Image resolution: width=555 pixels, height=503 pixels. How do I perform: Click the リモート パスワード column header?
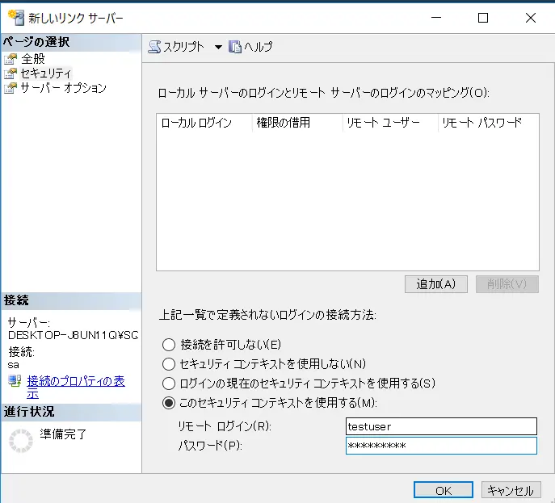[x=489, y=123]
